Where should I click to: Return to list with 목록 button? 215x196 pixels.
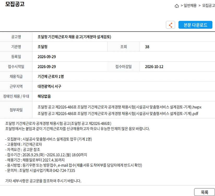tap(205, 192)
